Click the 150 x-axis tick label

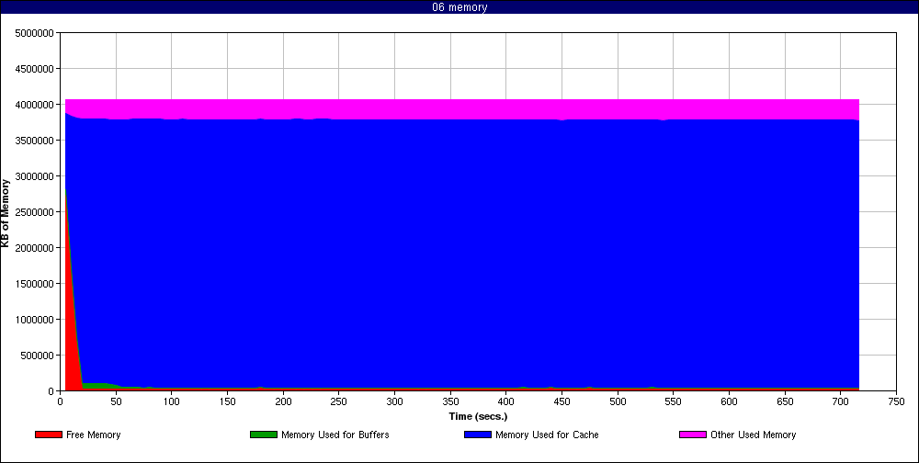pos(227,402)
